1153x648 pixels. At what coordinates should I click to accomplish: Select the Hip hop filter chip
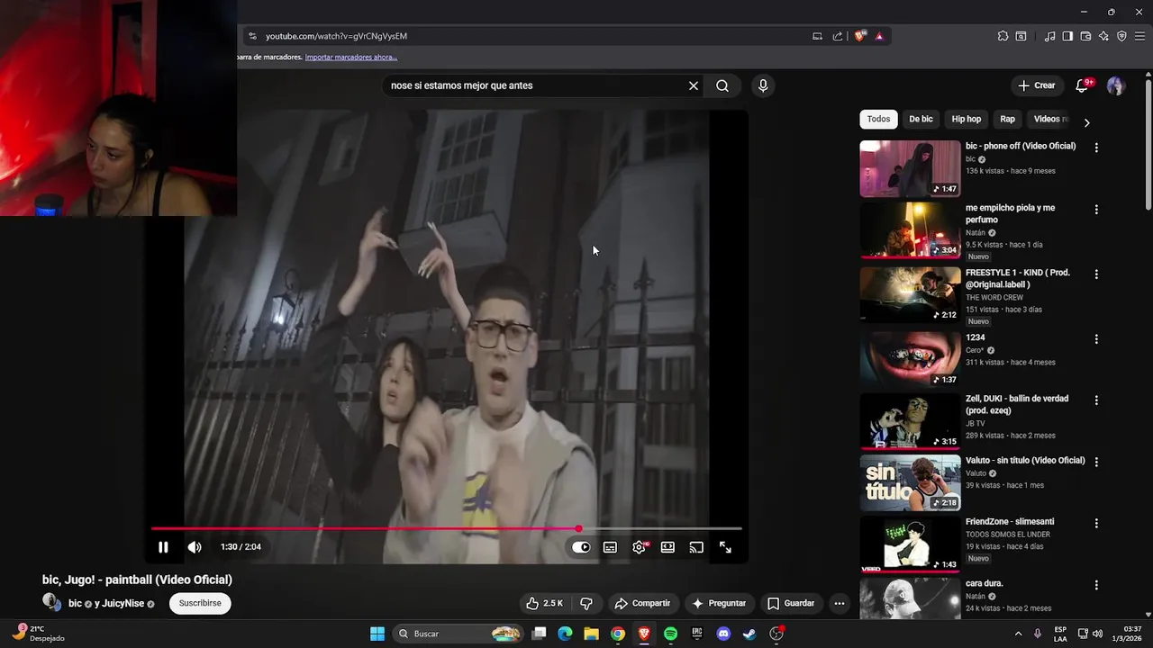[967, 119]
